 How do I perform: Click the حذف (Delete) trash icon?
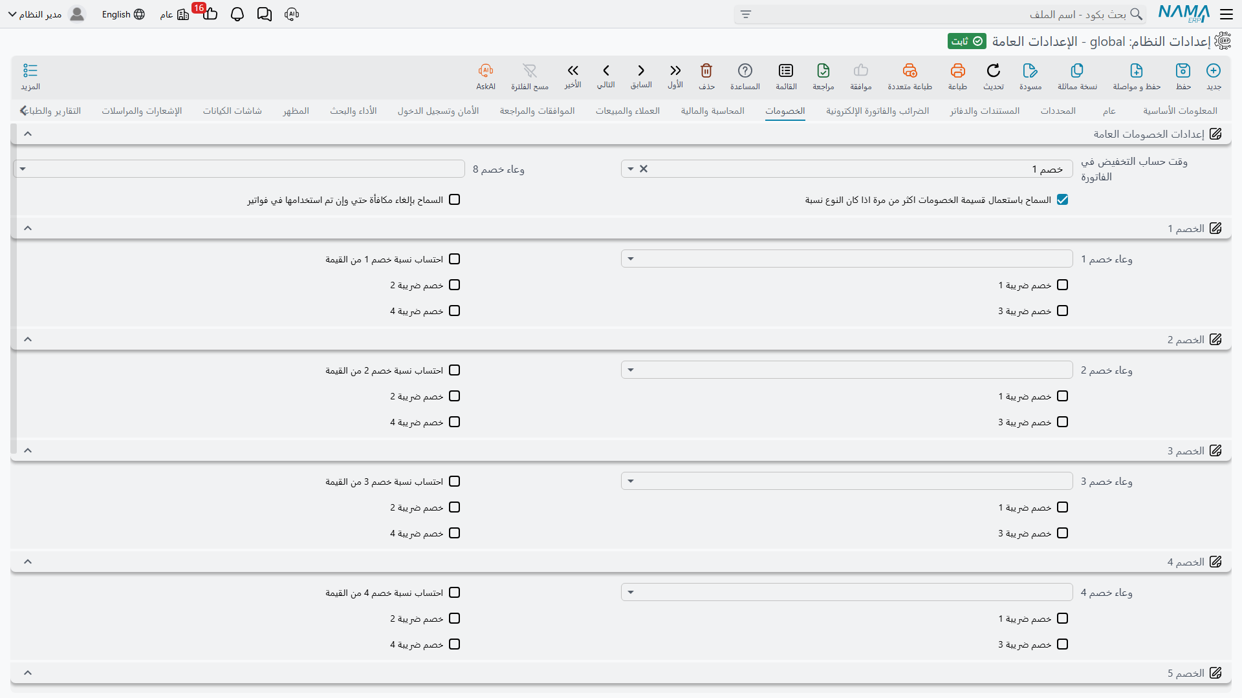706,70
